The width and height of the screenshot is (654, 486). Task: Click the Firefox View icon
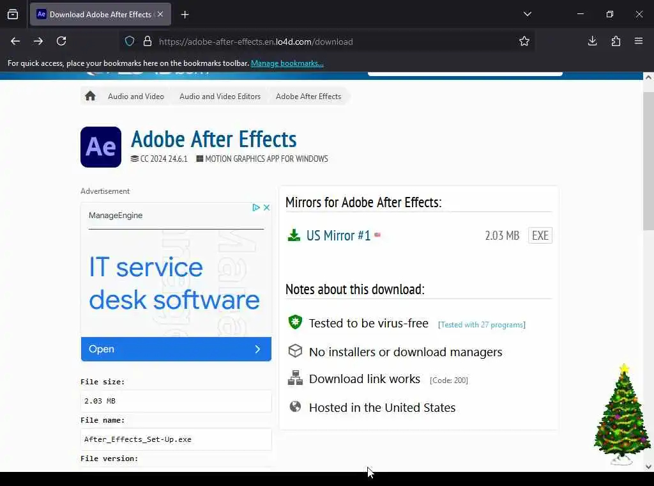coord(13,14)
